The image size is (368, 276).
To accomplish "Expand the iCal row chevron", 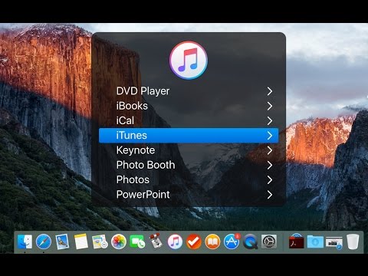I will (x=270, y=120).
